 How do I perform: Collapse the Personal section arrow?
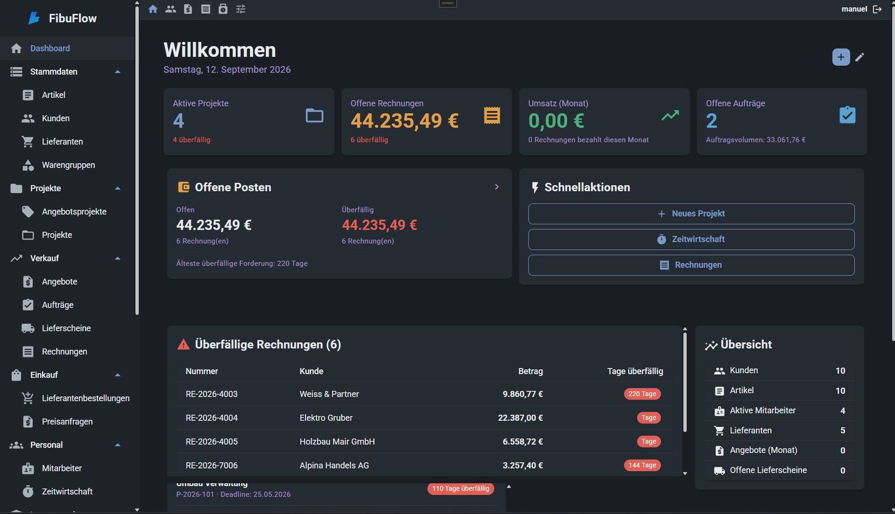point(117,445)
